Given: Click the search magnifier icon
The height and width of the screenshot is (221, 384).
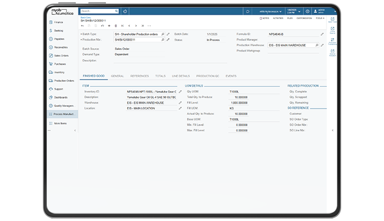Looking at the screenshot, I should (x=116, y=11).
